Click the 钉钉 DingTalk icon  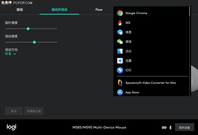[120, 70]
